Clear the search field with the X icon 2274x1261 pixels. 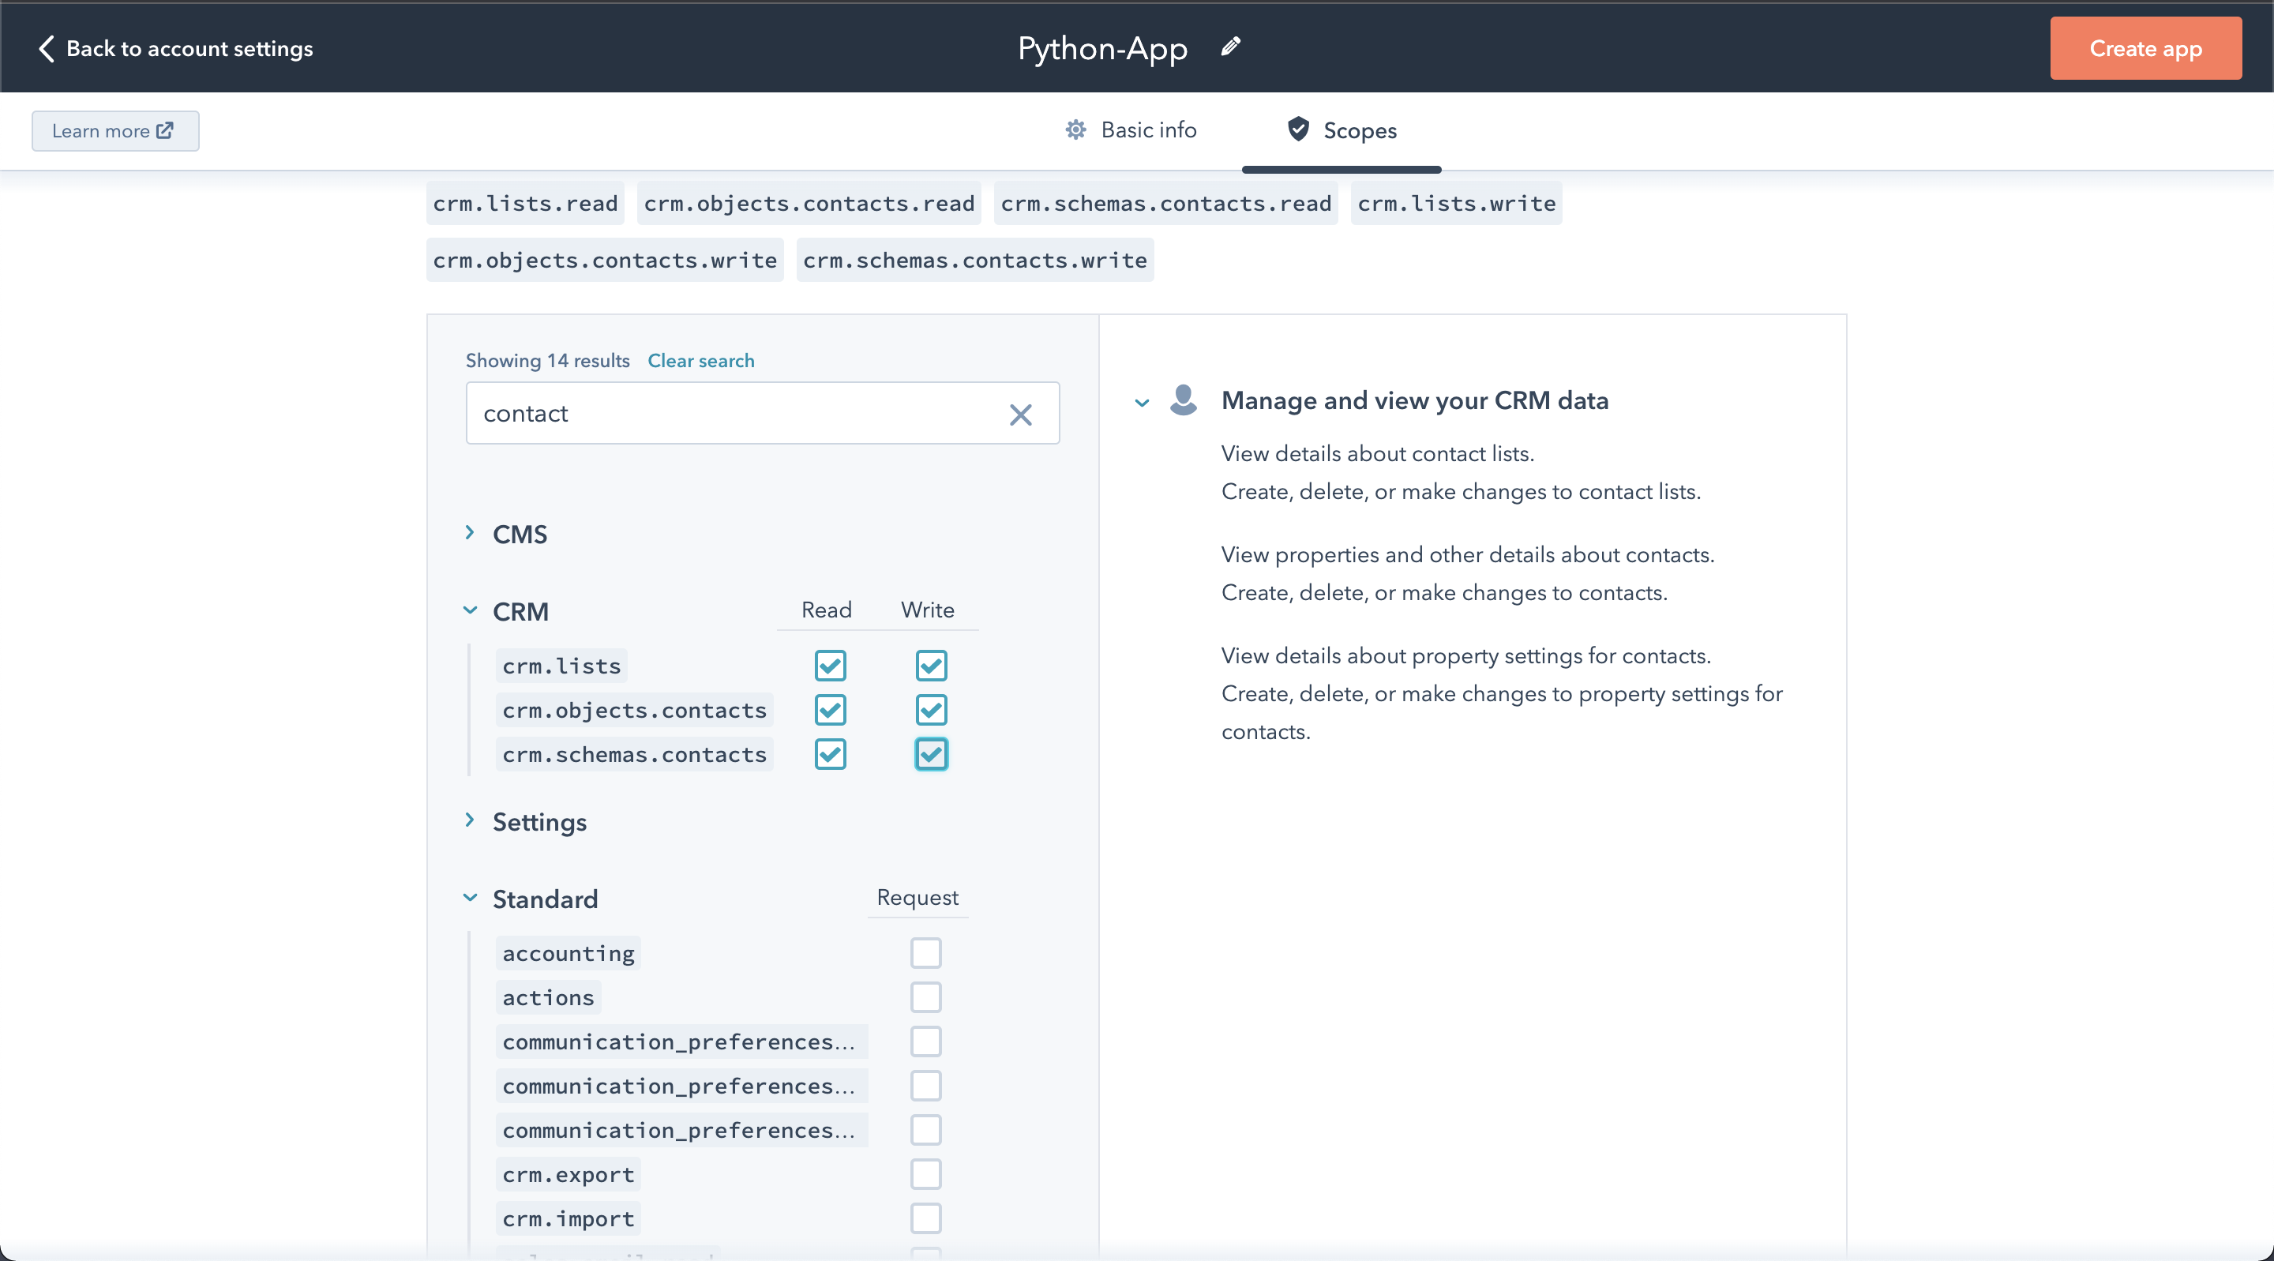(x=1020, y=415)
